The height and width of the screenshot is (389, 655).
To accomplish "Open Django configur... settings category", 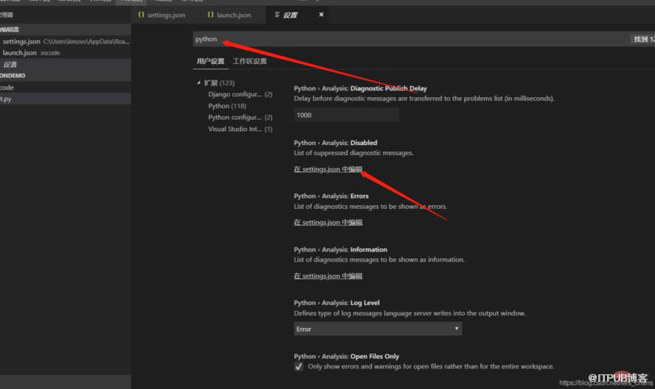I will click(240, 95).
